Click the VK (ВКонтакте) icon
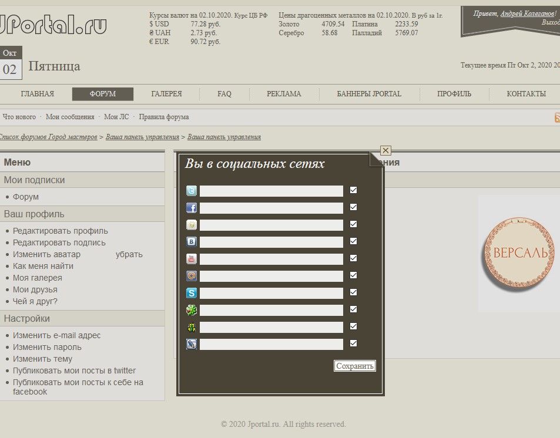560x438 pixels. click(192, 242)
